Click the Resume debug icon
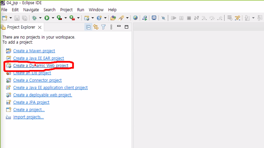Screen dimensions: 264x148 173,18
